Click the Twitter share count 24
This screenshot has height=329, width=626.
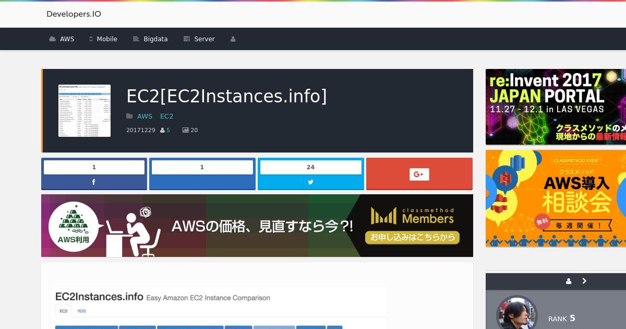click(x=310, y=167)
